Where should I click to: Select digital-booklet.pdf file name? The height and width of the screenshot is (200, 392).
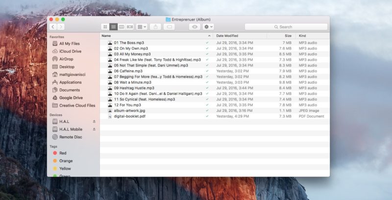point(129,116)
